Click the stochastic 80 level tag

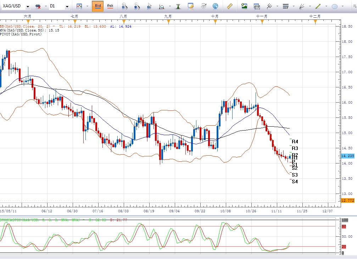tap(344, 226)
